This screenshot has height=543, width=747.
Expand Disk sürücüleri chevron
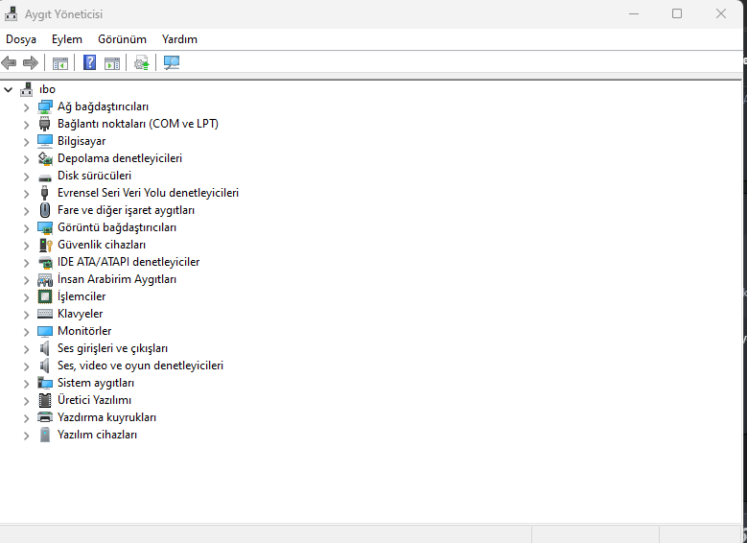[x=27, y=177]
